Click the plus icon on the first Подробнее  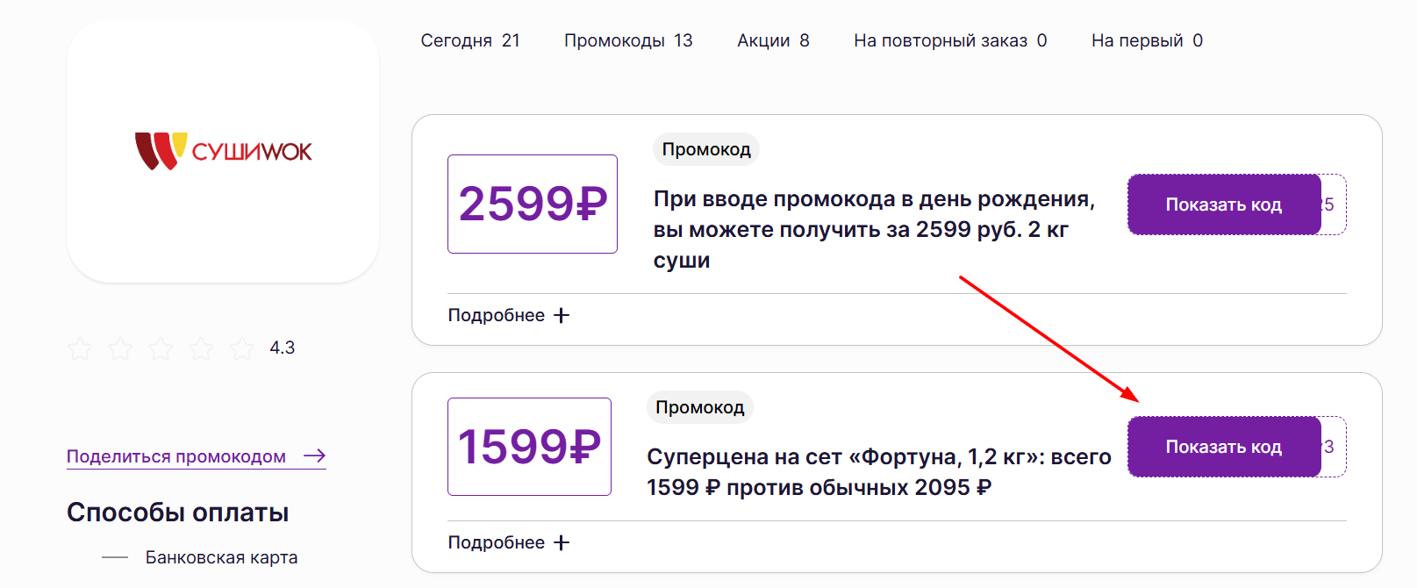pos(561,313)
